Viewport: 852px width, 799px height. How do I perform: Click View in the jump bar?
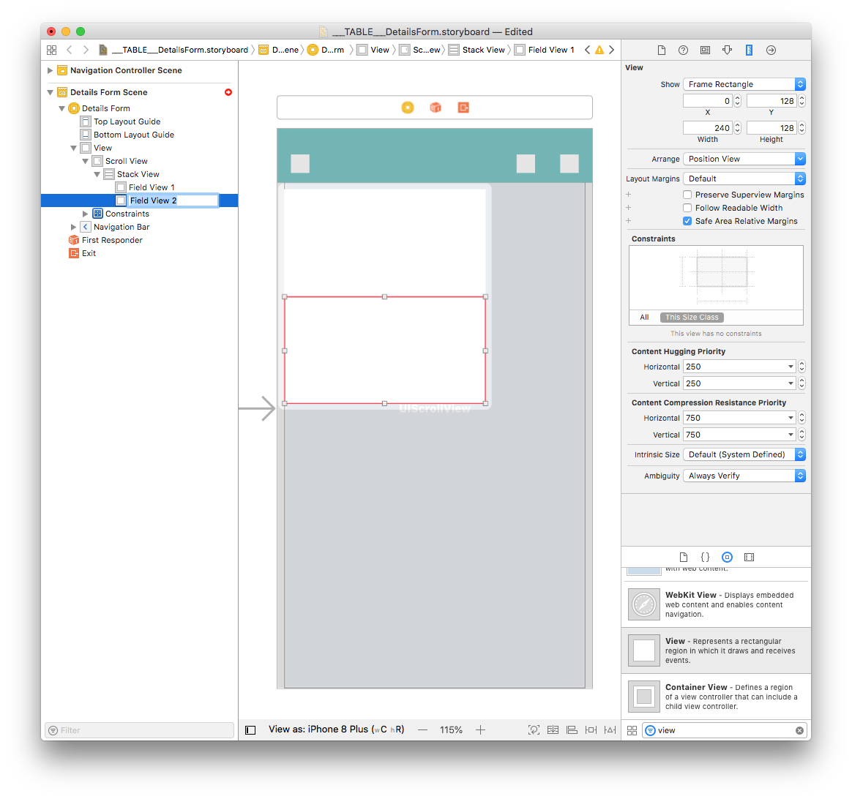tap(373, 50)
